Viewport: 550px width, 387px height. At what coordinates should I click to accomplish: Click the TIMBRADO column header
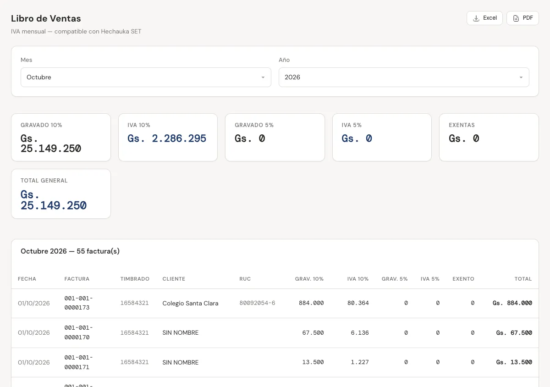click(135, 279)
